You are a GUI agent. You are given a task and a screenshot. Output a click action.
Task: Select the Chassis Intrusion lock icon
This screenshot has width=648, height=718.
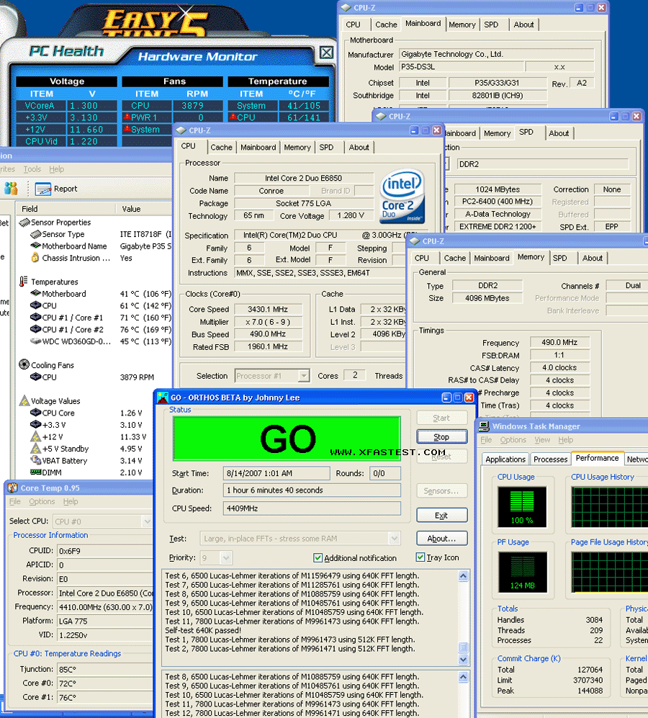click(35, 258)
